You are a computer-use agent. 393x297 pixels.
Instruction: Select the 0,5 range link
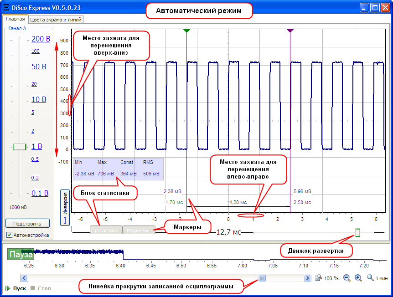click(35, 159)
